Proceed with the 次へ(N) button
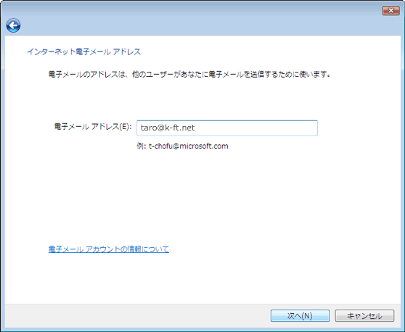This screenshot has height=332, width=405. [300, 316]
